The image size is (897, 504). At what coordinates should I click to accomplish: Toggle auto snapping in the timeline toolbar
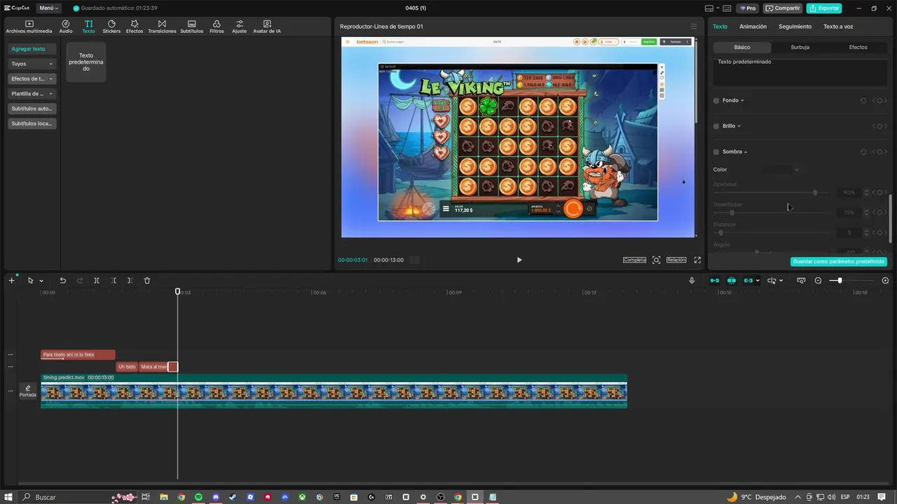pyautogui.click(x=732, y=281)
